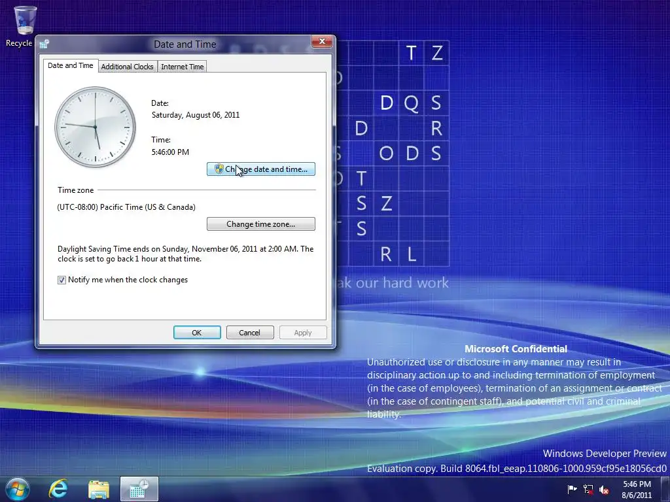670x502 pixels.
Task: Select the Date and Time tab
Action: coord(71,65)
